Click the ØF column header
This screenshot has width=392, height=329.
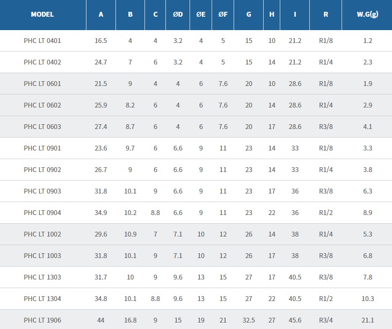pyautogui.click(x=223, y=15)
